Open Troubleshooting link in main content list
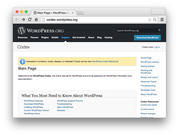The height and width of the screenshot is (136, 179). point(64,104)
